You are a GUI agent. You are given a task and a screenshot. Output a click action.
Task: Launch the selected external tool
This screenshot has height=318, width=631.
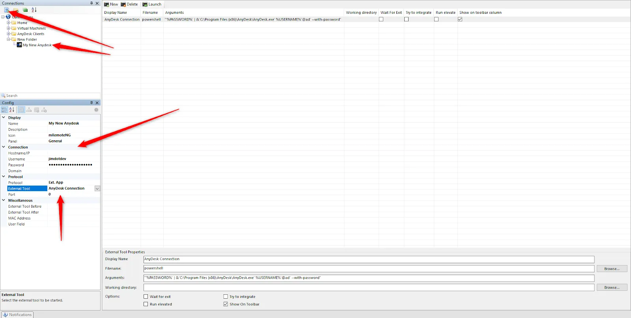[x=152, y=4]
